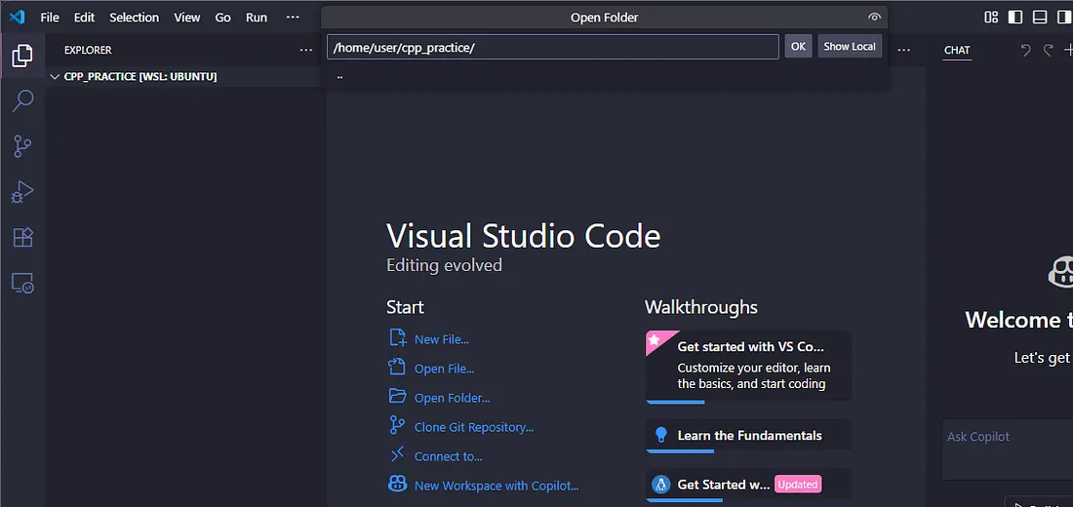Image resolution: width=1073 pixels, height=507 pixels.
Task: Open Get started with VS Code walkthrough
Action: 748,367
